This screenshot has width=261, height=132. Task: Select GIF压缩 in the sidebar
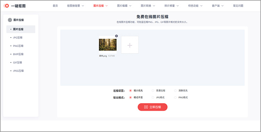point(17,63)
